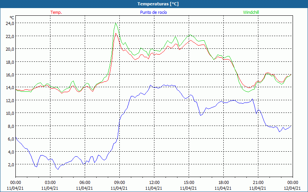
Task: Click the 03:00 time axis label
Action: click(x=50, y=183)
